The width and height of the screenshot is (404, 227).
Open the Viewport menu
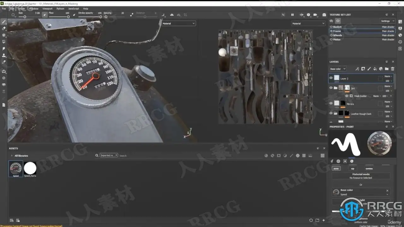pyautogui.click(x=47, y=9)
